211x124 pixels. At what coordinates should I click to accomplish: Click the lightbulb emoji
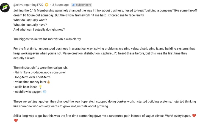(41, 87)
